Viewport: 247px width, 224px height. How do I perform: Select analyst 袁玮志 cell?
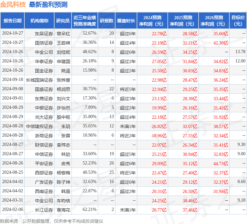[x=64, y=145]
